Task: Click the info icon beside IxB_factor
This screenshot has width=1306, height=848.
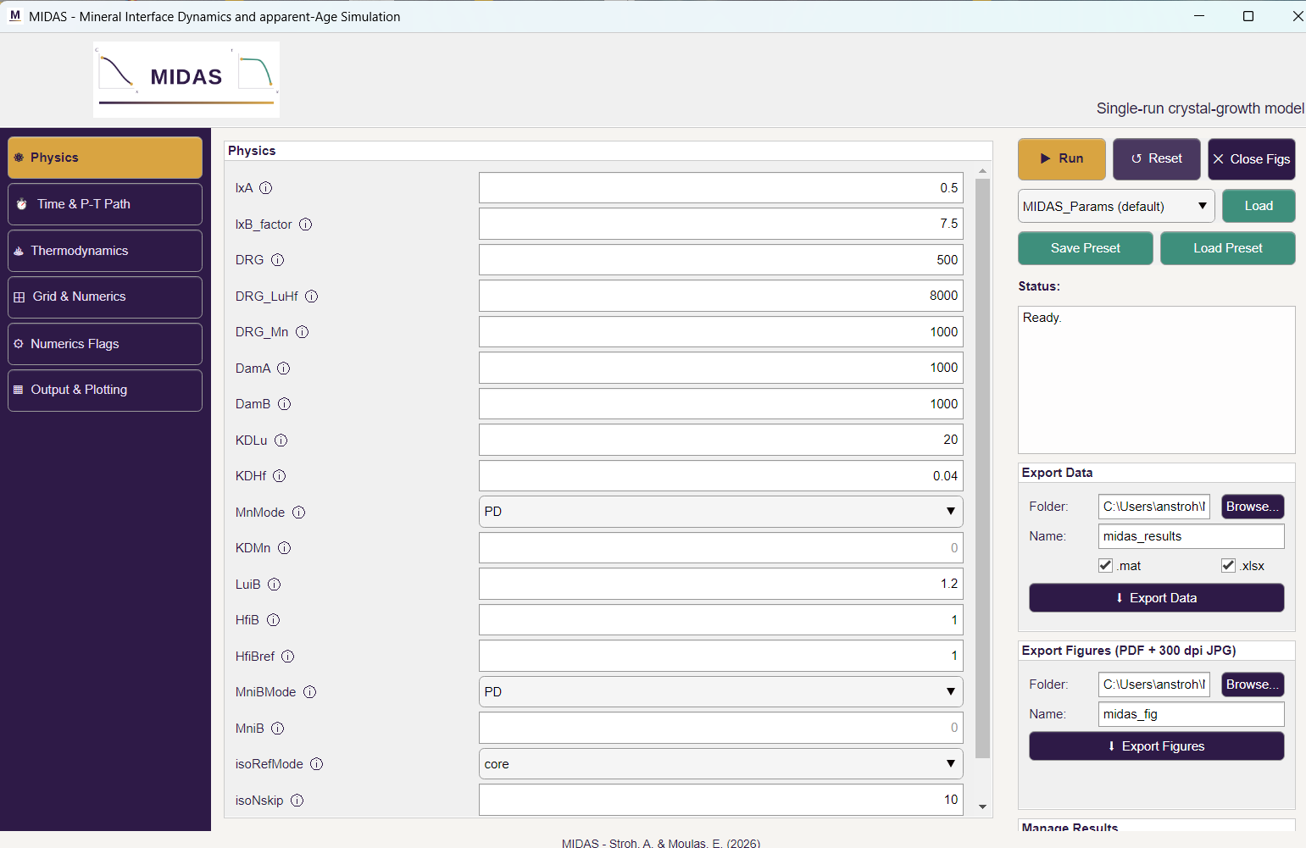Action: point(305,224)
